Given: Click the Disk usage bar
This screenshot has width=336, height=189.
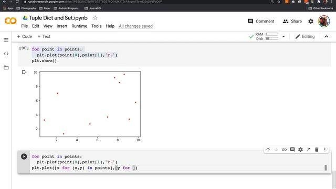Looking at the screenshot, I should coord(272,38).
